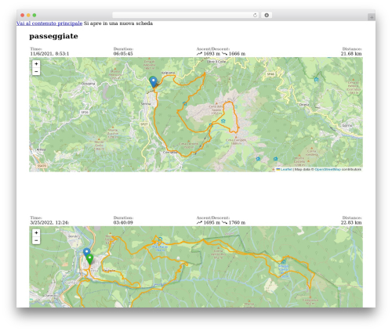This screenshot has width=392, height=331.
Task: Click the distance value 22.83 km
Action: click(351, 222)
